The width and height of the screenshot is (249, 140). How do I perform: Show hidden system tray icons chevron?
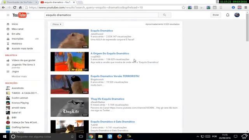click(x=198, y=136)
